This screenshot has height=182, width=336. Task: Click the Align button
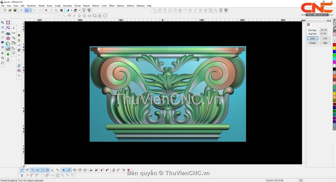coord(325,43)
